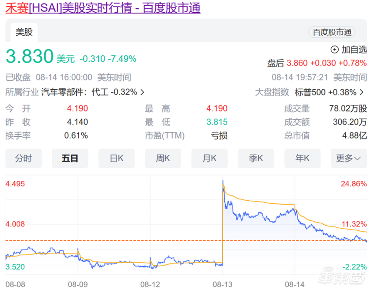This screenshot has height=290, width=370.
Task: Switch chart to 日K view
Action: [117, 158]
